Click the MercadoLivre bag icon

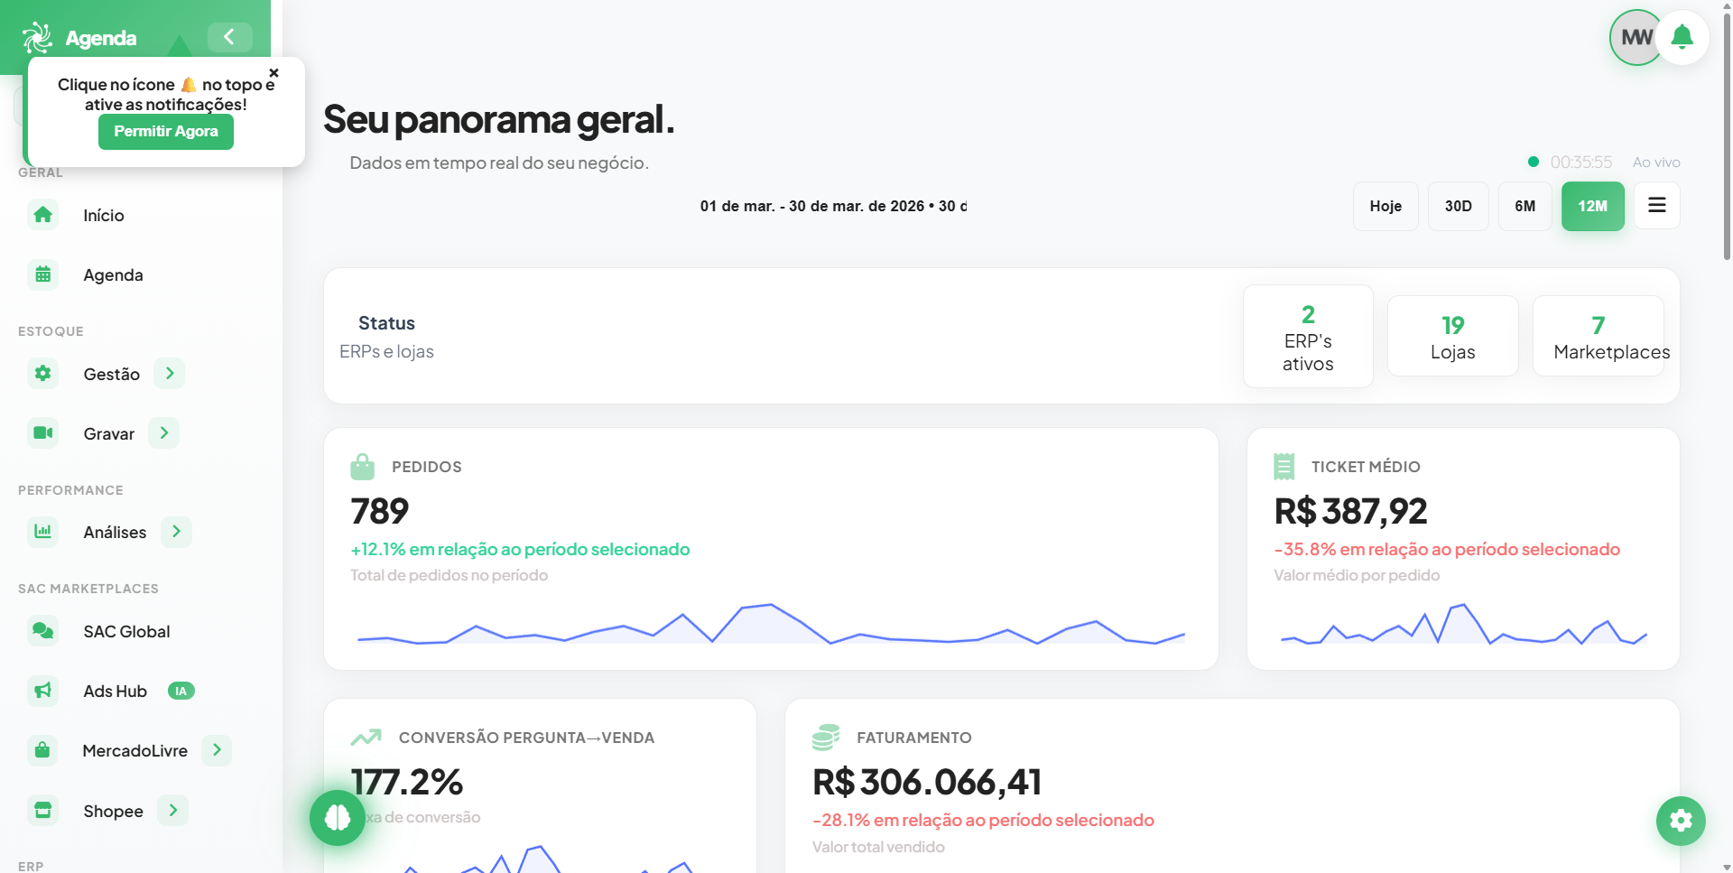click(x=42, y=749)
